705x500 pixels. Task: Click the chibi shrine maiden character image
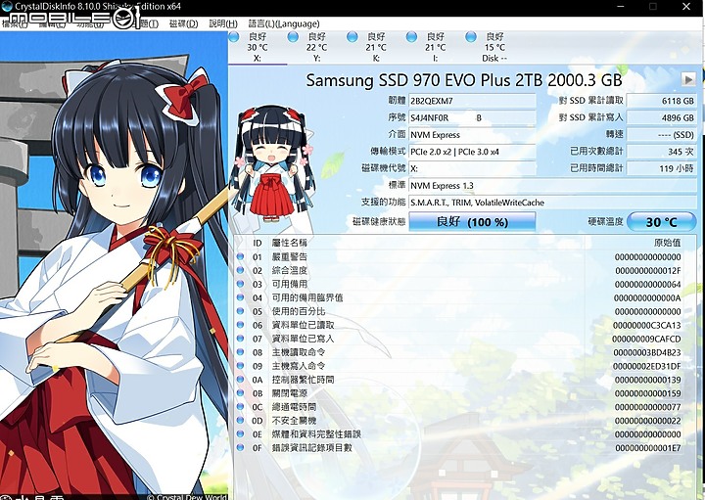pyautogui.click(x=272, y=164)
